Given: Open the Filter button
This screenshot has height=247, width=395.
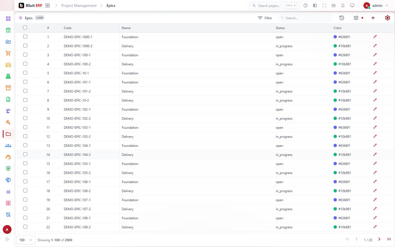Looking at the screenshot, I should pos(265,18).
